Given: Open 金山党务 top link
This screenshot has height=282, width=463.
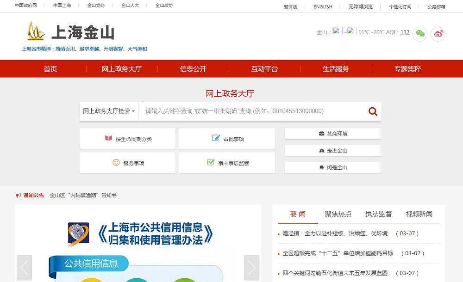Looking at the screenshot, I should (x=96, y=5).
